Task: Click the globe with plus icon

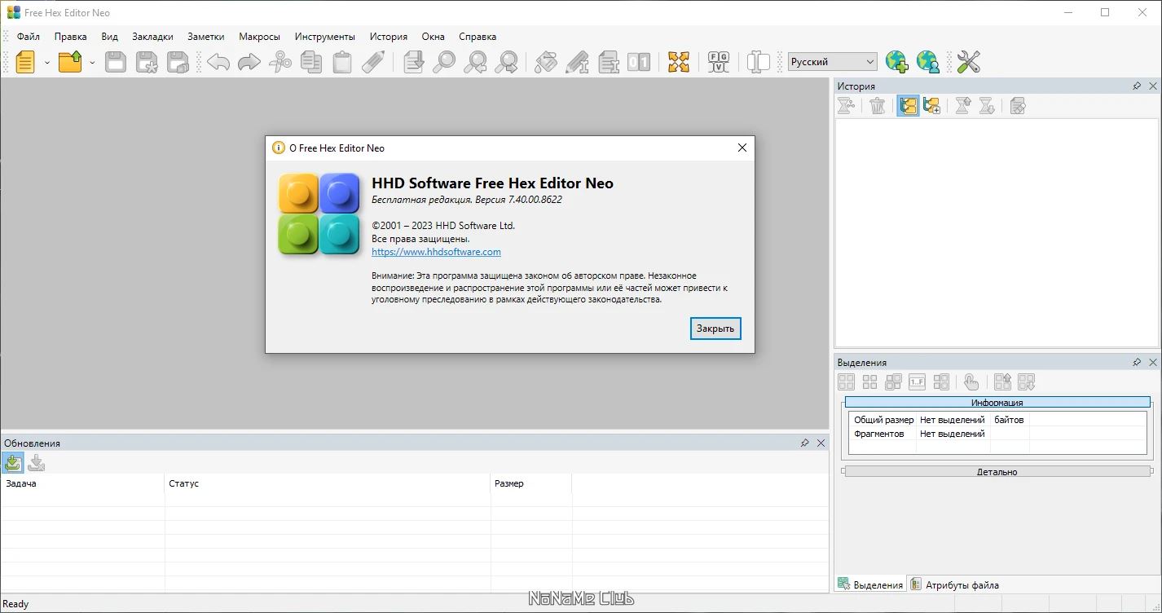Action: 896,62
